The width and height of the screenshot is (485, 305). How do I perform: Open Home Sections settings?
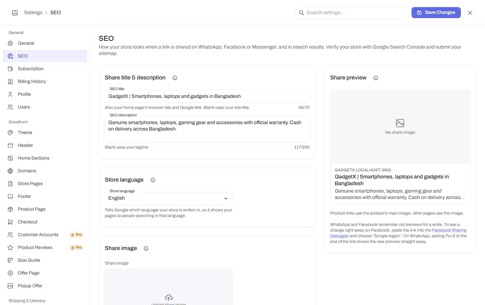coord(45,158)
